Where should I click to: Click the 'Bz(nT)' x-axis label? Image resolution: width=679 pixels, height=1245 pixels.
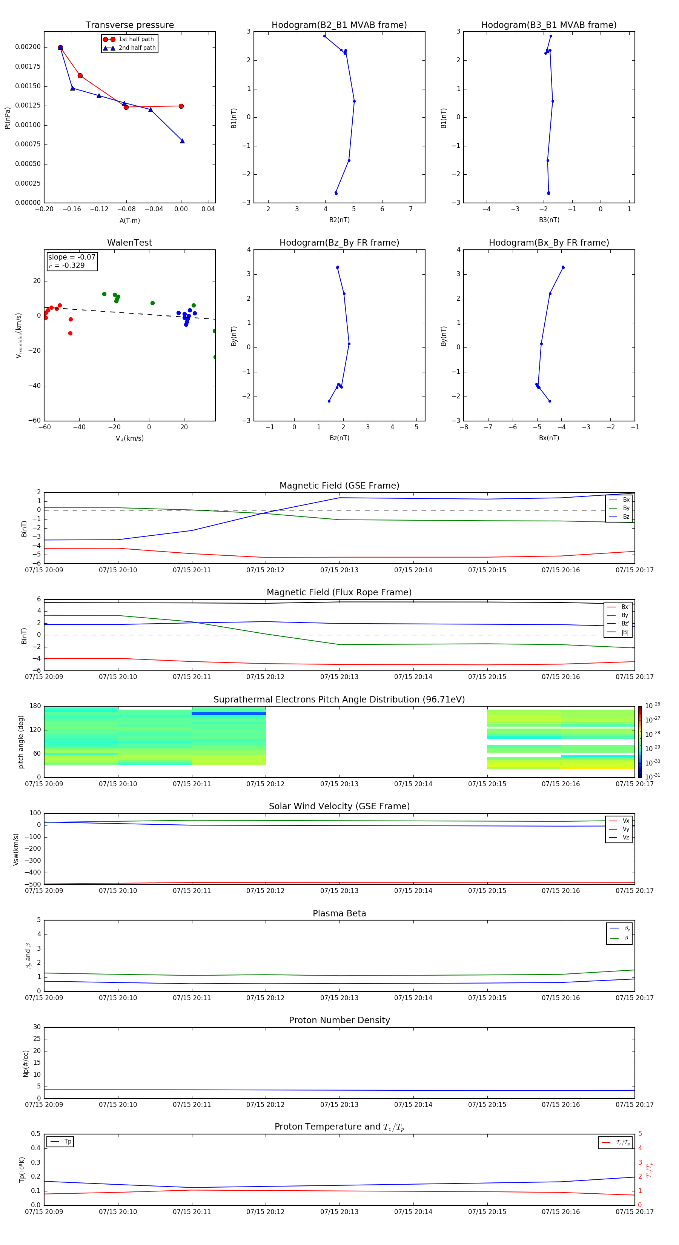click(x=339, y=438)
